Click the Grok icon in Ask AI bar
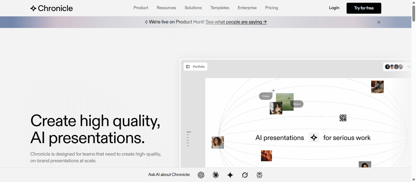This screenshot has height=182, width=416. point(245,175)
